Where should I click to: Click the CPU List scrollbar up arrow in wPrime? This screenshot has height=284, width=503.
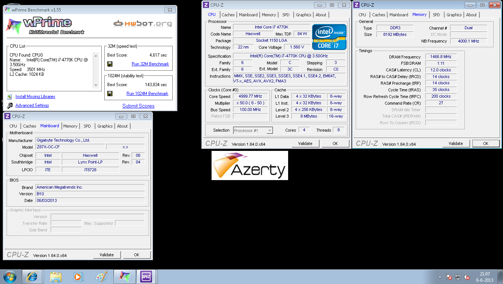point(96,55)
